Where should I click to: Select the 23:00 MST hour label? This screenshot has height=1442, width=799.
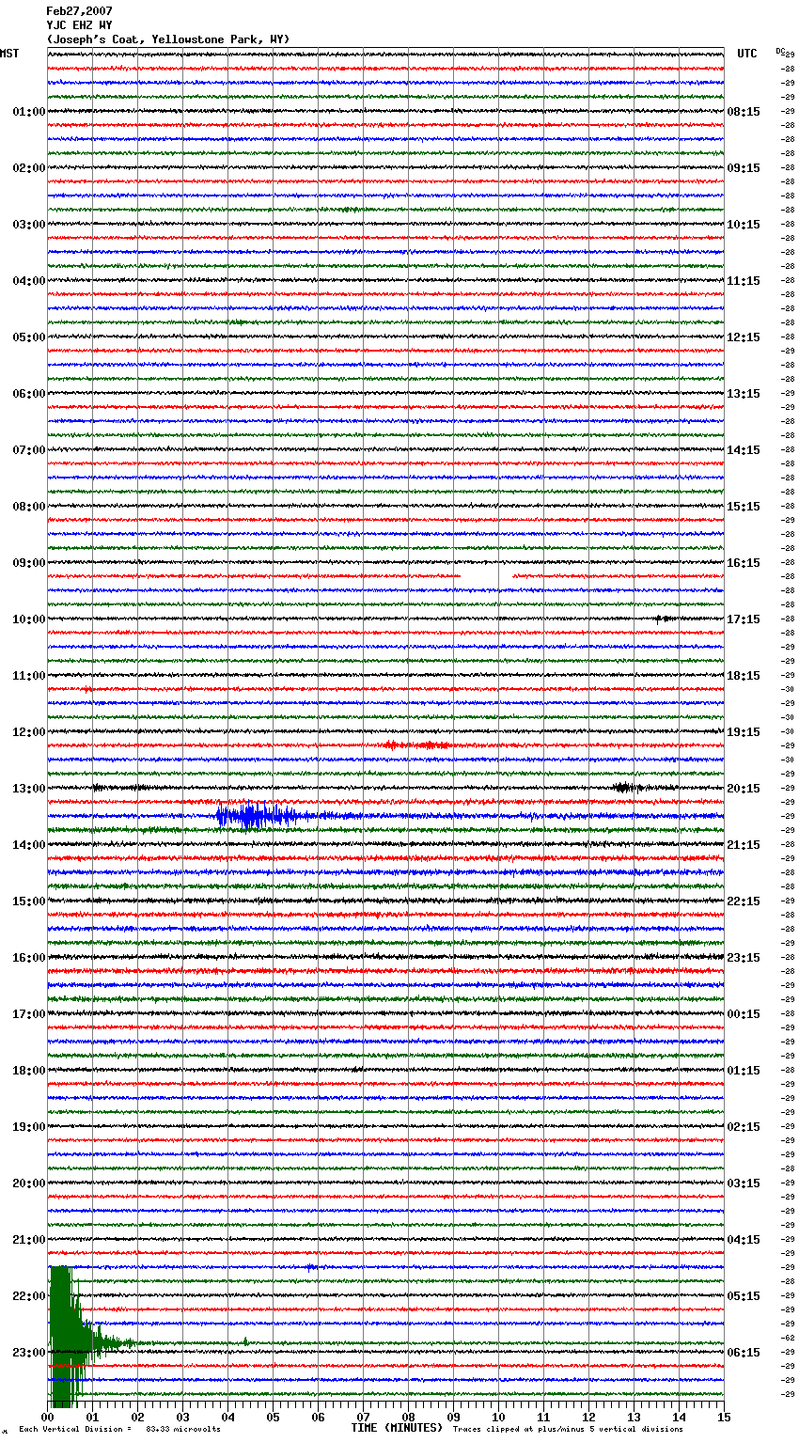(29, 1353)
